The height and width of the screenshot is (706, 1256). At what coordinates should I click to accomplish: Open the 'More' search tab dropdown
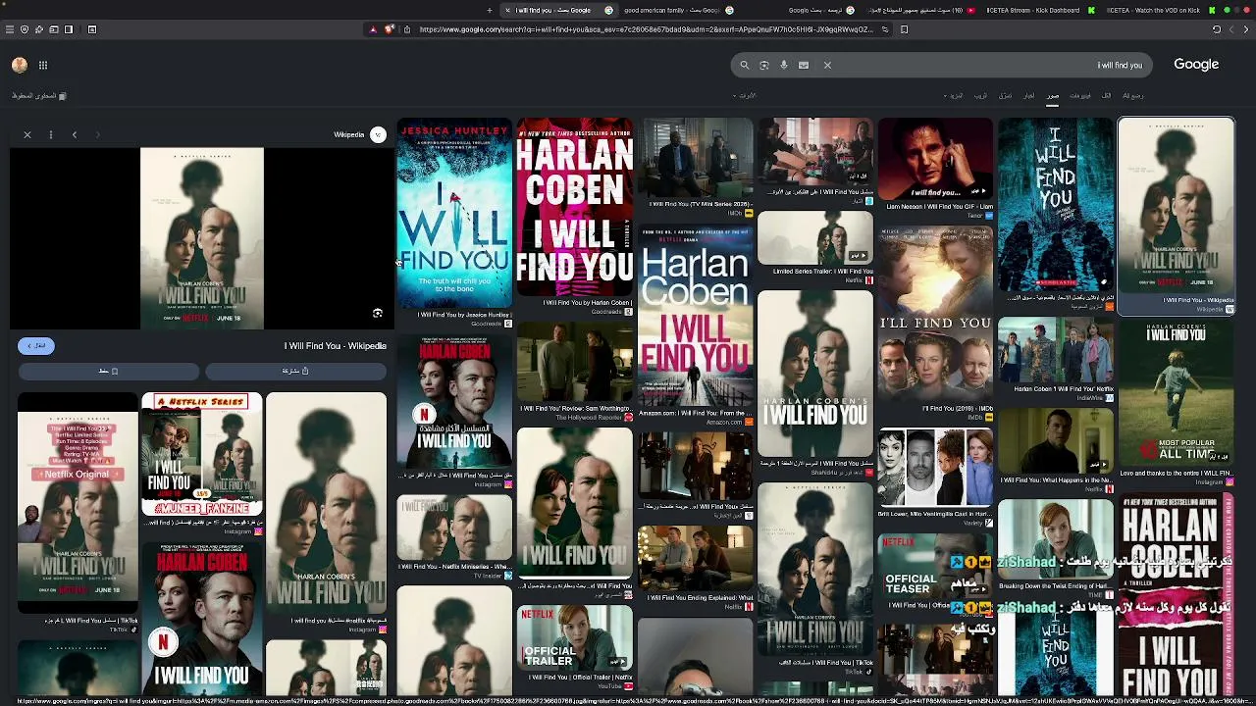(954, 95)
